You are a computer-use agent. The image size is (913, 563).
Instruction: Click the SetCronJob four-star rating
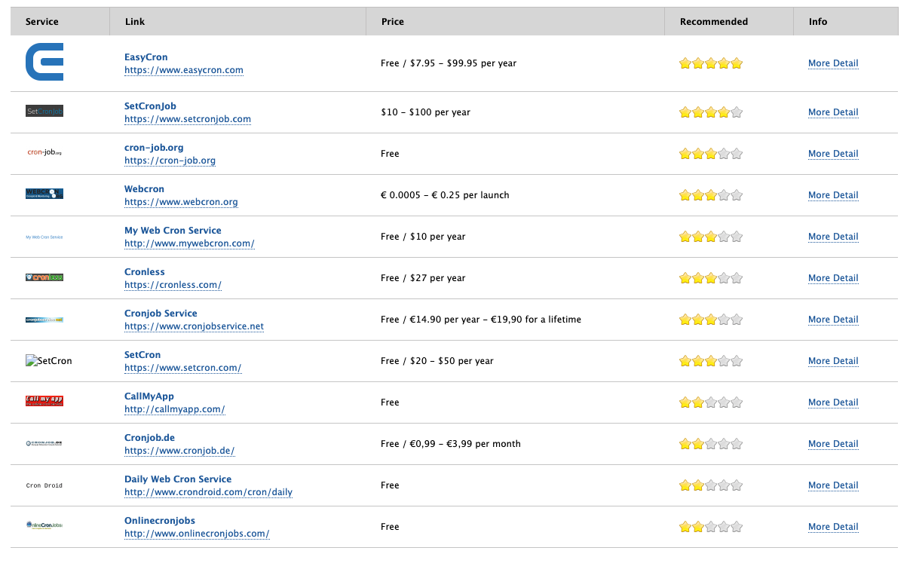point(711,112)
